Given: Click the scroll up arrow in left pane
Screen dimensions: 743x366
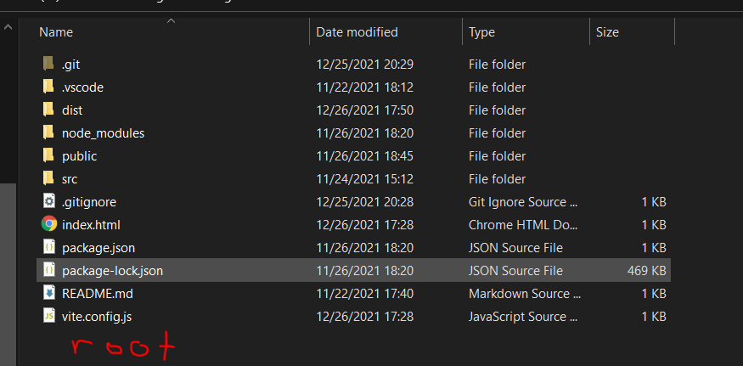Looking at the screenshot, I should point(8,27).
